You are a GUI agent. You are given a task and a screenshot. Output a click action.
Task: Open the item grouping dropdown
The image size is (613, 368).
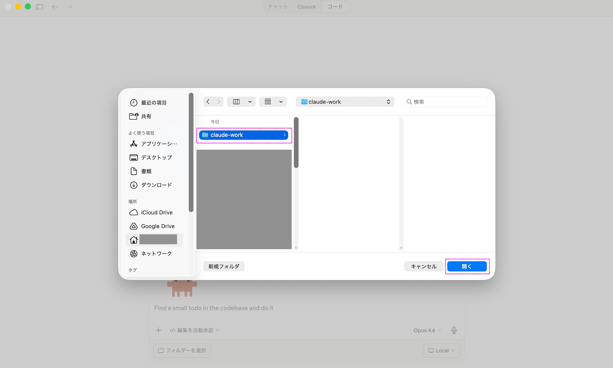pyautogui.click(x=280, y=102)
